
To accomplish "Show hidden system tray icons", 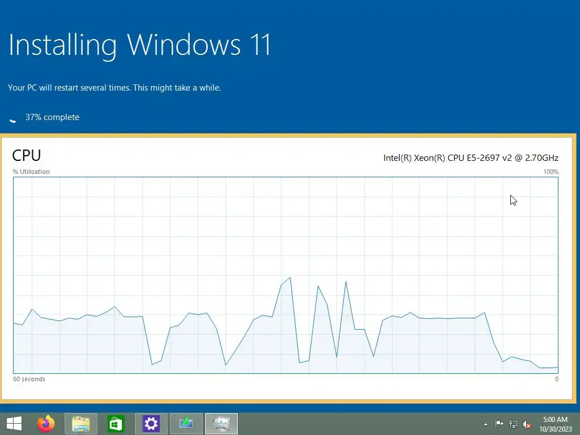I will click(485, 424).
